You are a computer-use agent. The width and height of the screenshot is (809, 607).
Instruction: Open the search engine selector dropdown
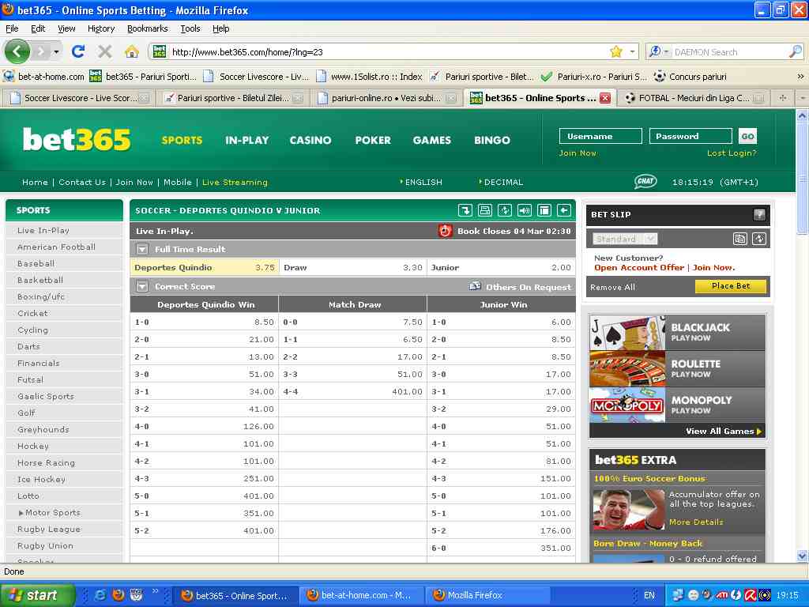(659, 51)
